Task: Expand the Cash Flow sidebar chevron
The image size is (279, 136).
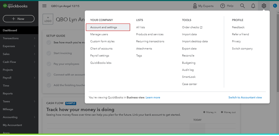Action: pyautogui.click(x=34, y=62)
